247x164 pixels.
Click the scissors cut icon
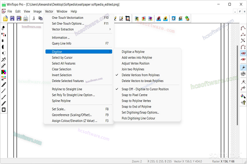tap(34, 18)
